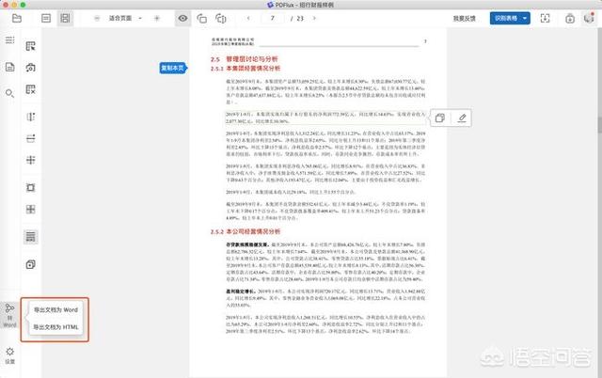Copy the highlighted paragraph via popup copy icon
The image size is (602, 378).
point(439,118)
